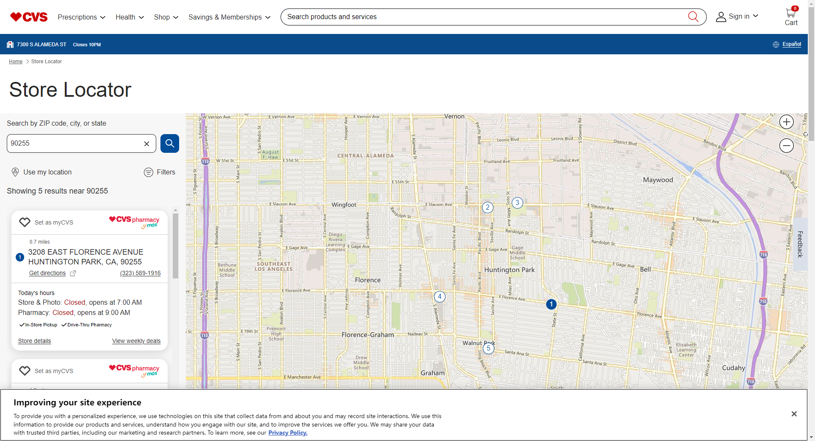Image resolution: width=815 pixels, height=441 pixels.
Task: Close the site experience banner
Action: (x=794, y=414)
